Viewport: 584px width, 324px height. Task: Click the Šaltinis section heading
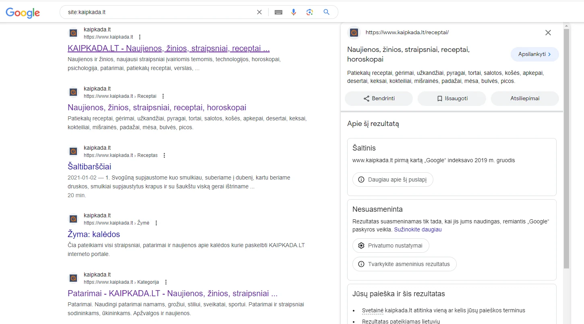click(364, 148)
